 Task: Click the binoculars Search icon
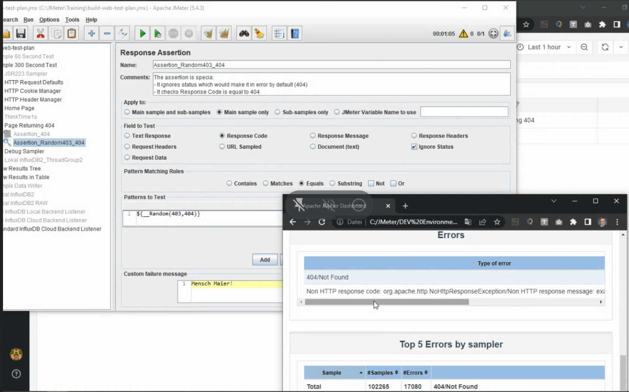[244, 34]
